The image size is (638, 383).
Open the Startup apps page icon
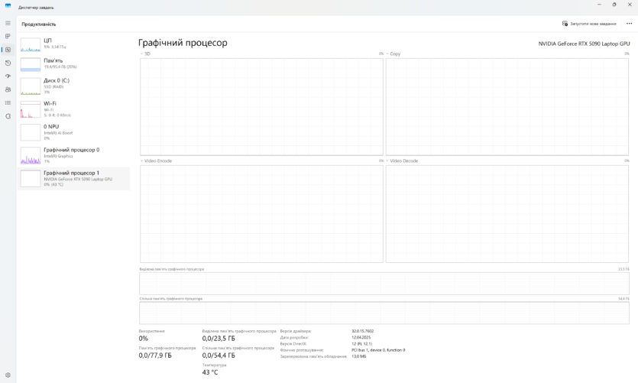(x=8, y=76)
